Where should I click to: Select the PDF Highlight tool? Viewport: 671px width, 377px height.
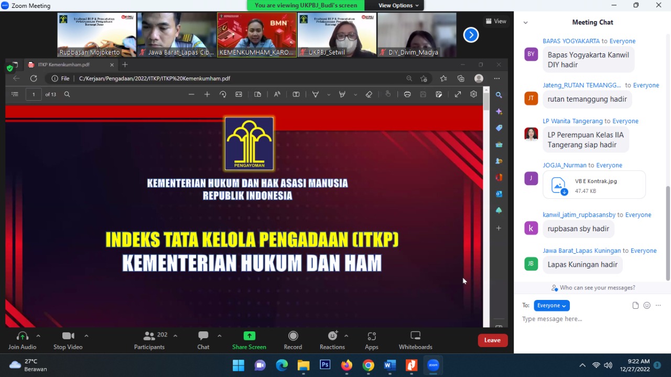pos(342,94)
